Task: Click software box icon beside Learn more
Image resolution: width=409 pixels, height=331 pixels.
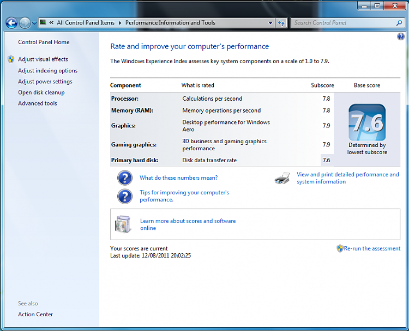Action: click(123, 224)
